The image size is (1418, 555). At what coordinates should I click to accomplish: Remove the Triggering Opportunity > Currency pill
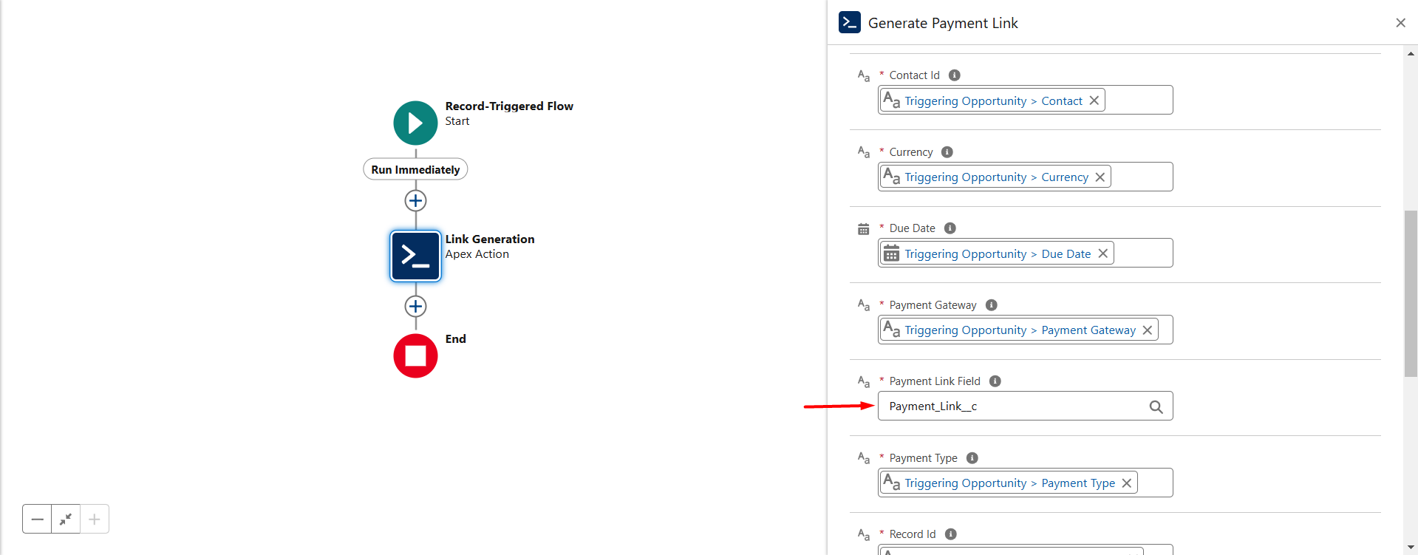pos(1100,177)
